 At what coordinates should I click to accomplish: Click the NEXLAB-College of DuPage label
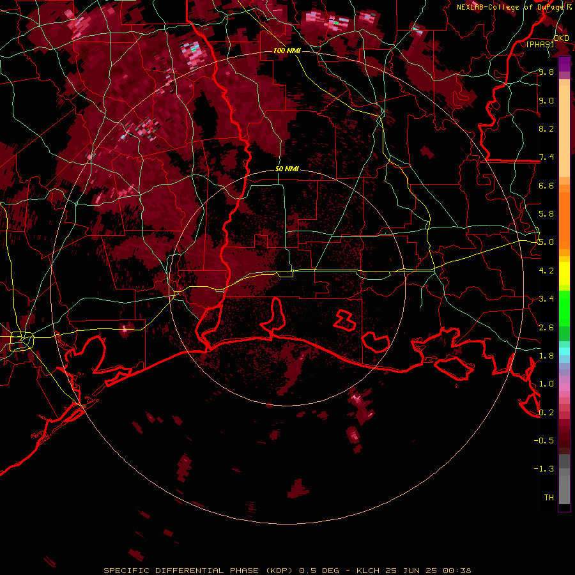510,7
